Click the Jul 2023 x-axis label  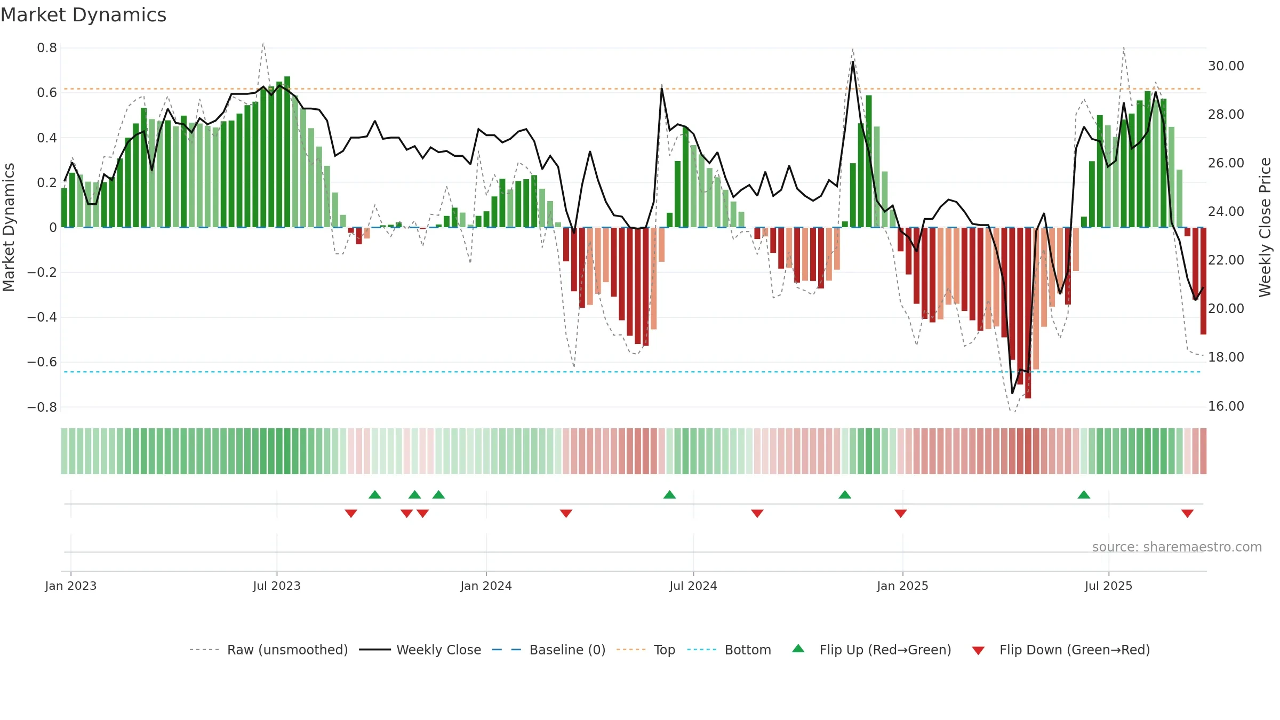[277, 586]
